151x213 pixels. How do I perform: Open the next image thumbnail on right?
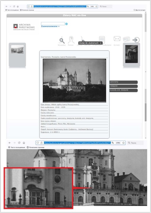pyautogui.click(x=131, y=54)
